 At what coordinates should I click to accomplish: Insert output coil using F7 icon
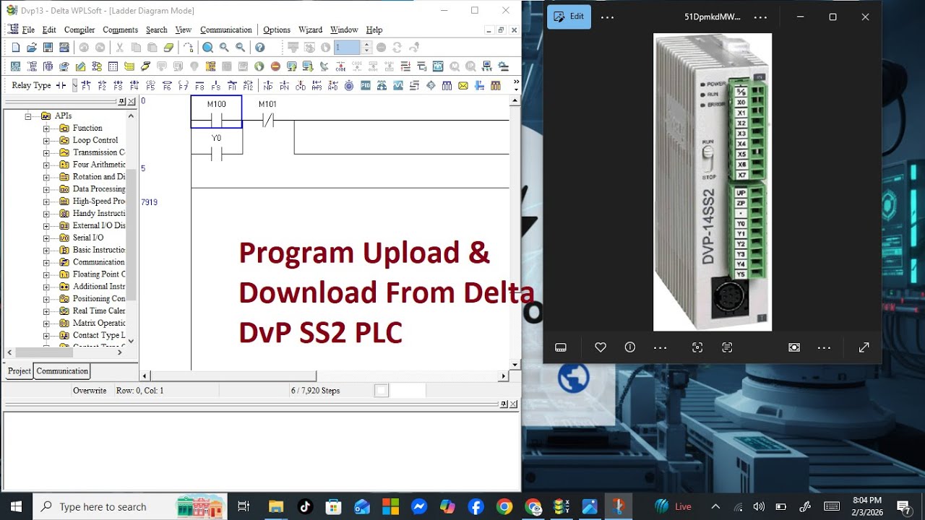pyautogui.click(x=183, y=85)
